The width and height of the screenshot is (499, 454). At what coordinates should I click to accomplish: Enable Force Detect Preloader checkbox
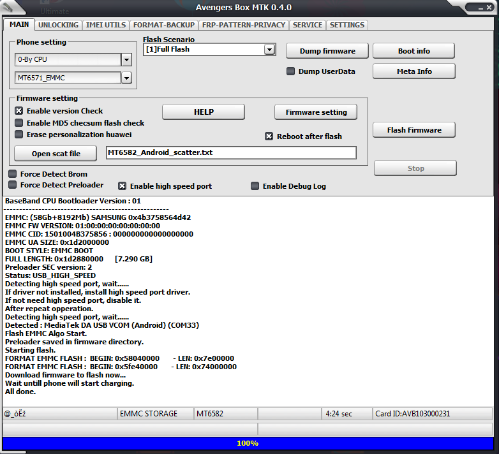coord(12,185)
